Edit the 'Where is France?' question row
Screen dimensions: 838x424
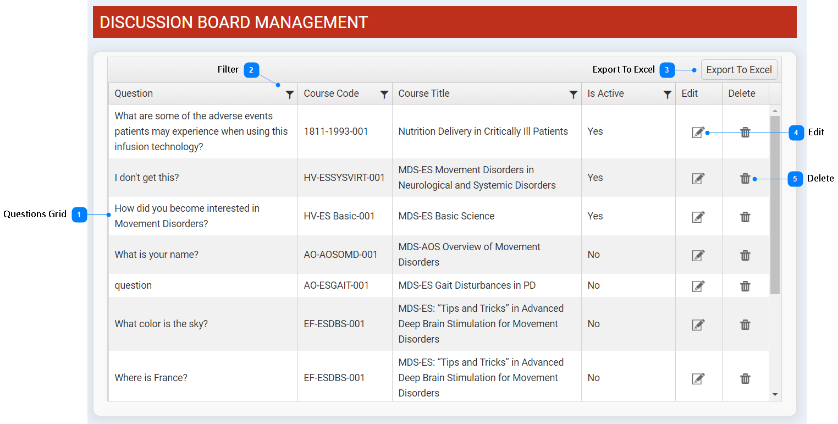(x=698, y=378)
